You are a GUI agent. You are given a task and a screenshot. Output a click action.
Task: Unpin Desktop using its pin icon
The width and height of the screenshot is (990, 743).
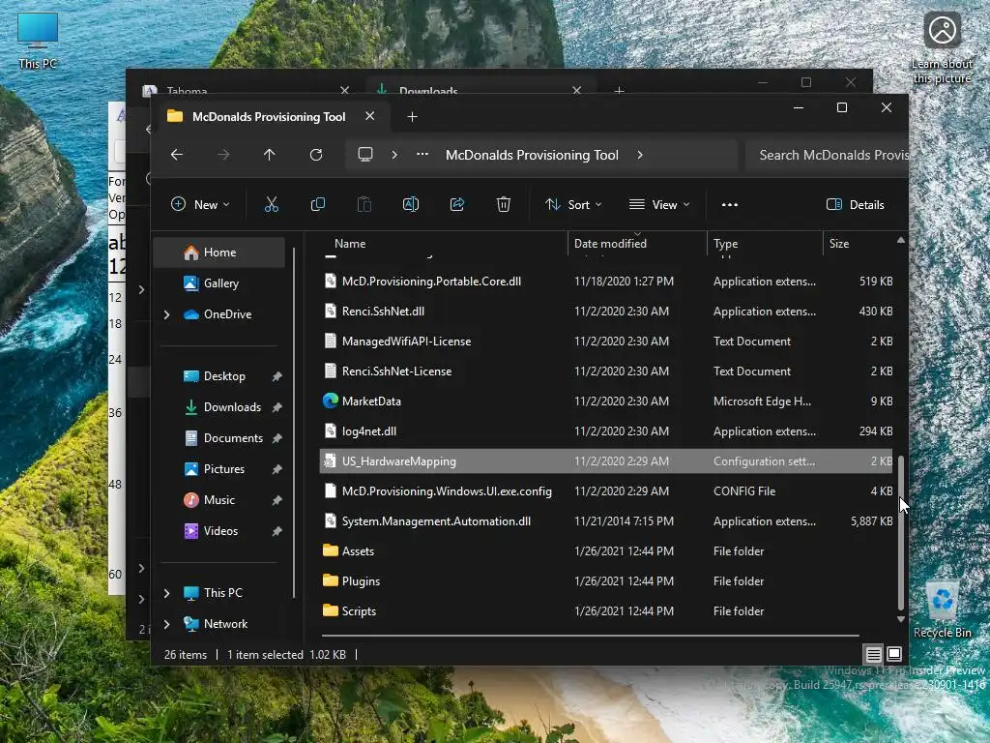(277, 376)
